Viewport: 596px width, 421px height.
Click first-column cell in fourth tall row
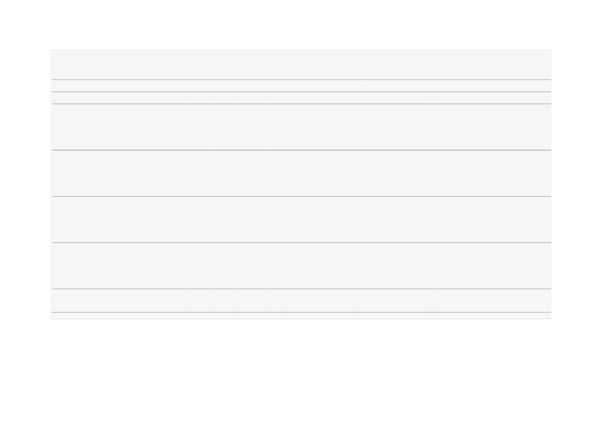pyautogui.click(x=119, y=266)
